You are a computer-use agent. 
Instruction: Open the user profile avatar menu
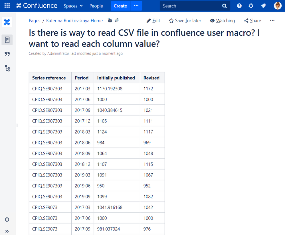click(278, 6)
